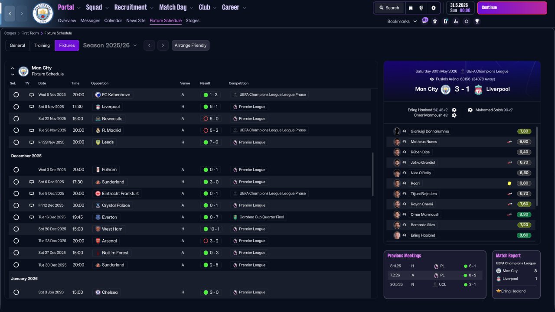Click the TV icon on the Liverpool row

pyautogui.click(x=32, y=107)
